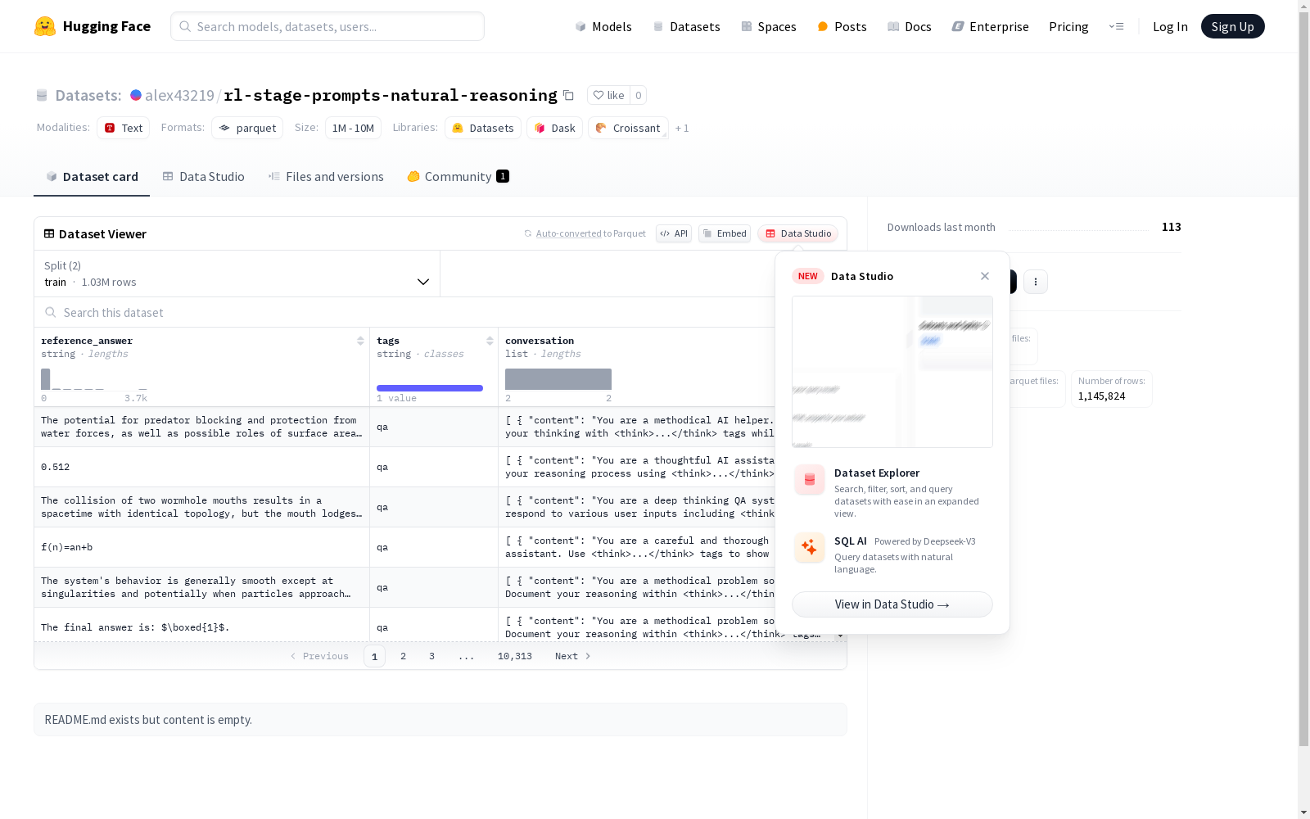Open the Hugging Face home logo
1310x819 pixels.
tap(93, 26)
